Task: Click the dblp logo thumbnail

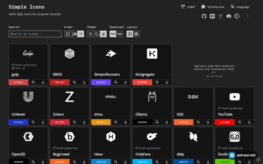Action: tap(194, 137)
